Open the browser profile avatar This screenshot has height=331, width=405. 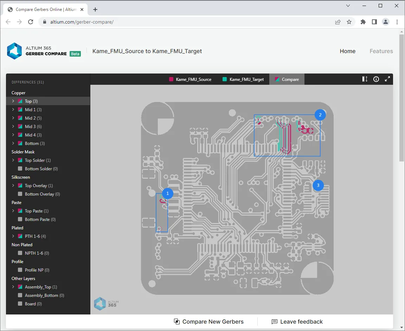point(386,22)
